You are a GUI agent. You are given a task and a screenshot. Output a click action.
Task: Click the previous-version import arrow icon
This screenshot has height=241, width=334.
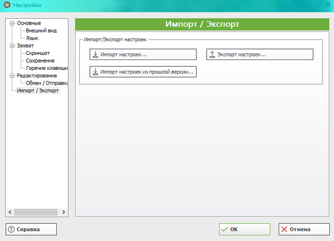[95, 72]
